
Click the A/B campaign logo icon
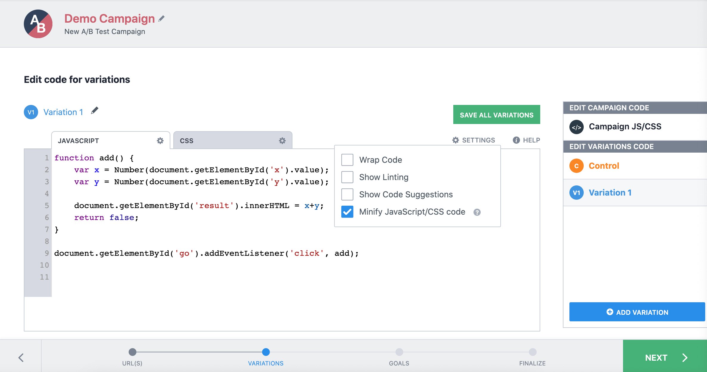click(x=38, y=24)
